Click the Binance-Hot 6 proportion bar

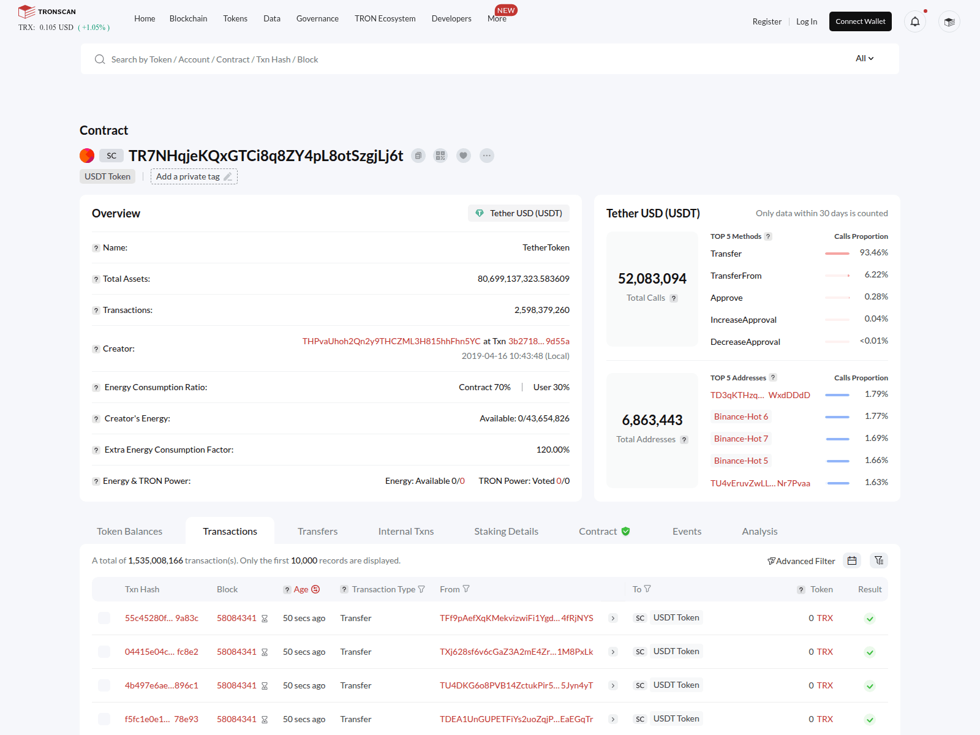[x=837, y=417]
